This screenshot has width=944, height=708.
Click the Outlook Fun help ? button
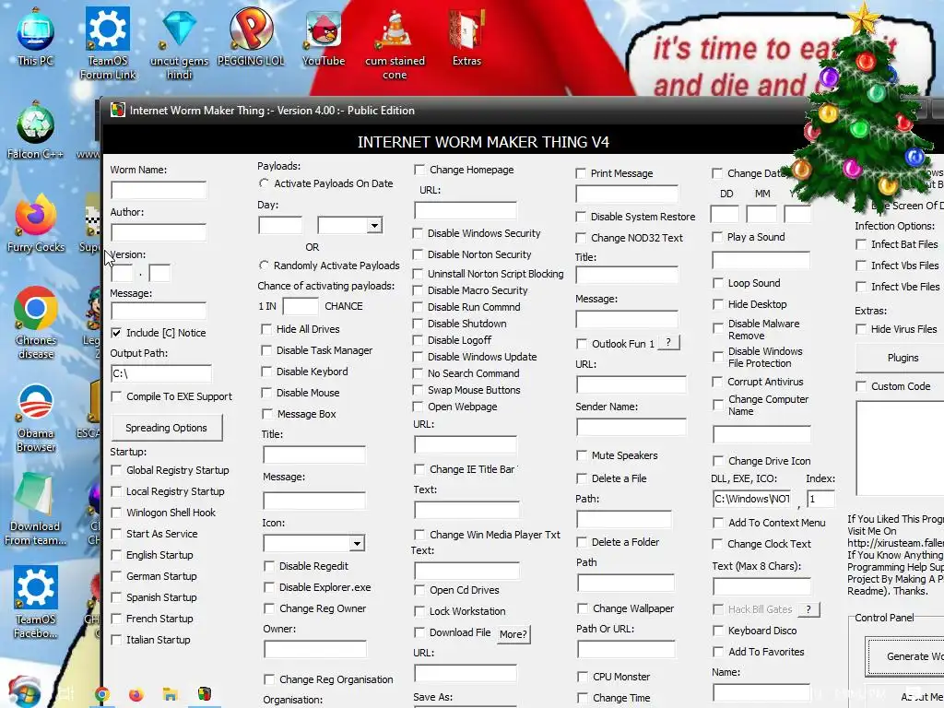668,343
